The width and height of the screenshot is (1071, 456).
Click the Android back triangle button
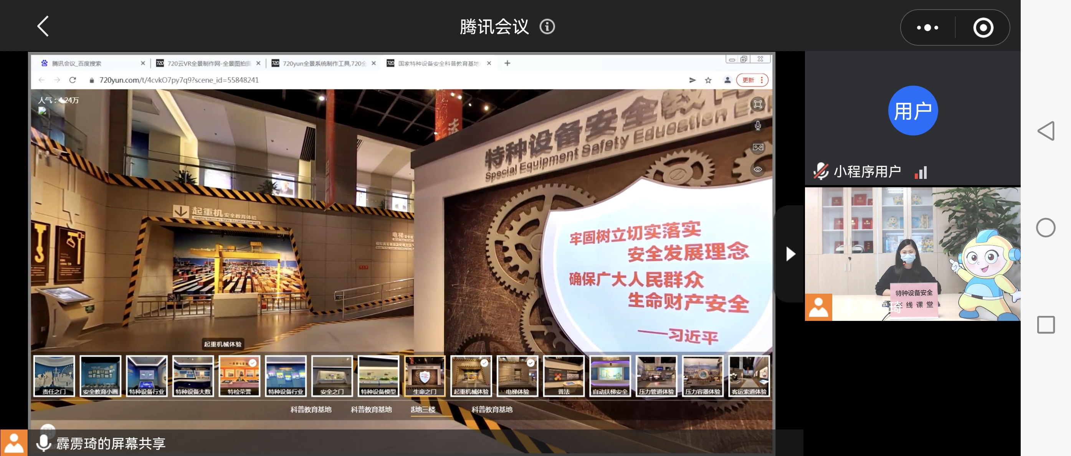[1046, 131]
